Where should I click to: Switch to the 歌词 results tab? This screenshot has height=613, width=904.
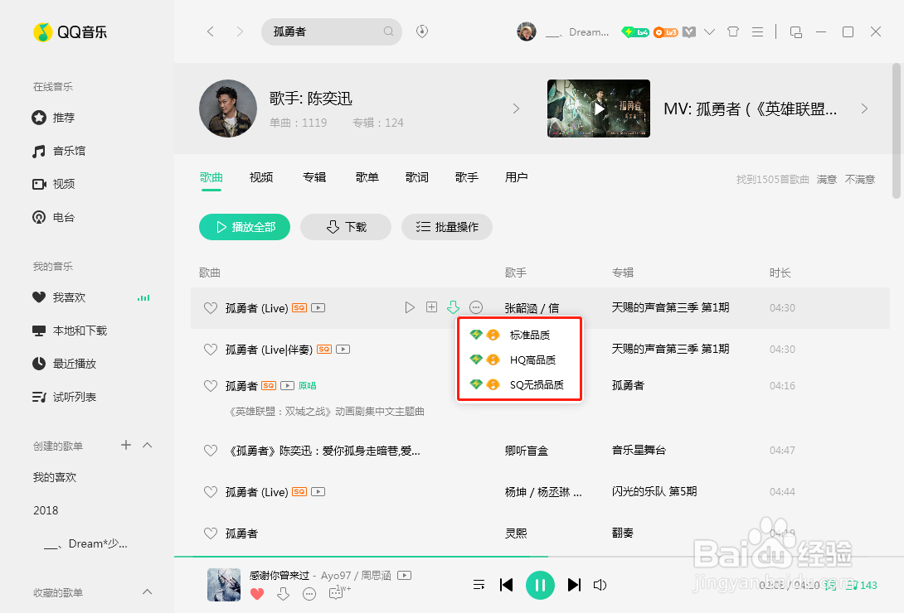(x=417, y=177)
